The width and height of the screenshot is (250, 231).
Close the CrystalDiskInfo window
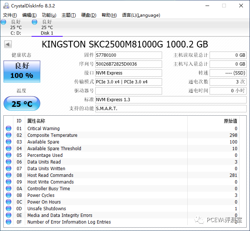click(241, 6)
